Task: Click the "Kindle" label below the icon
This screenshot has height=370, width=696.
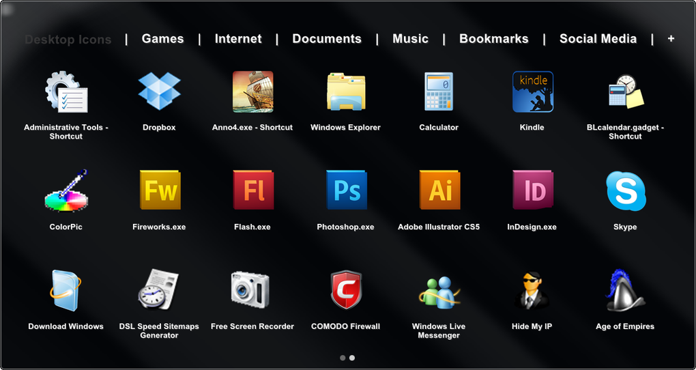Action: click(532, 128)
